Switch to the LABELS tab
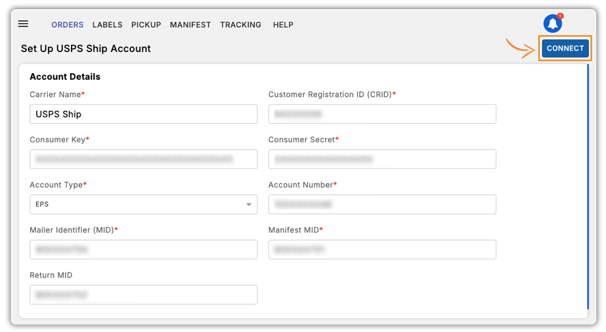Screen dimensions: 606x332 pyautogui.click(x=107, y=25)
